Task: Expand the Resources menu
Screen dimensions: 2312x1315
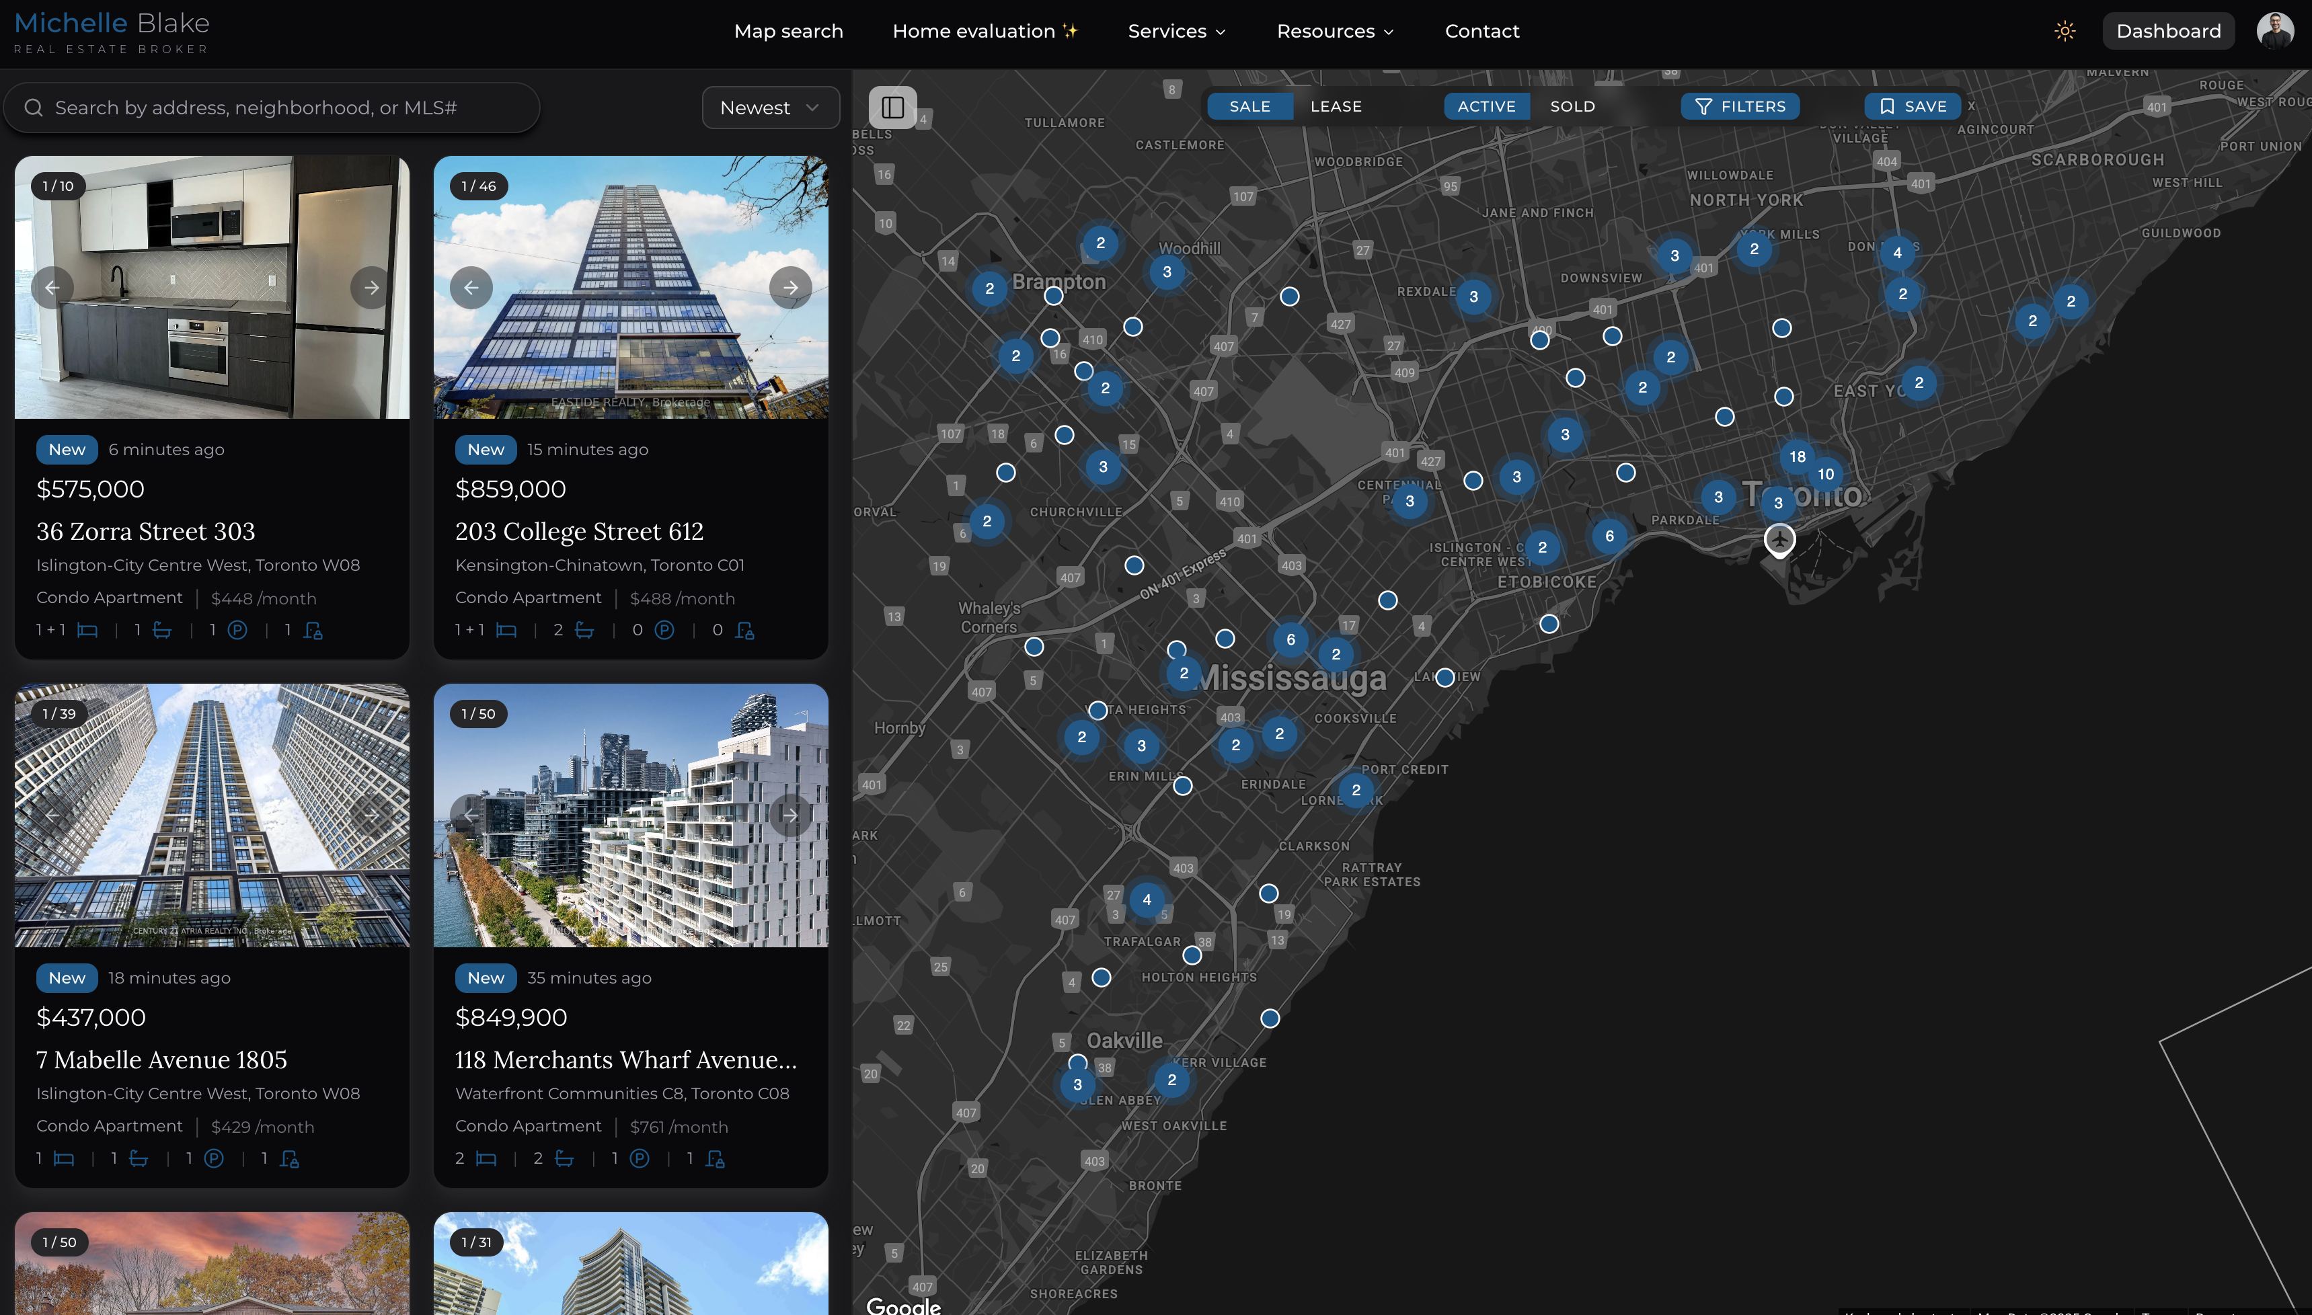Action: pyautogui.click(x=1335, y=31)
